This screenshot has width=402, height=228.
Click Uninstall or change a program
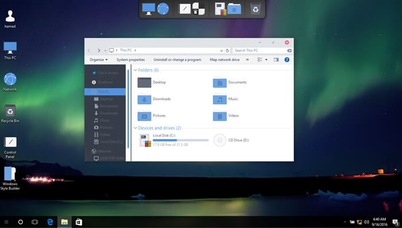(177, 60)
